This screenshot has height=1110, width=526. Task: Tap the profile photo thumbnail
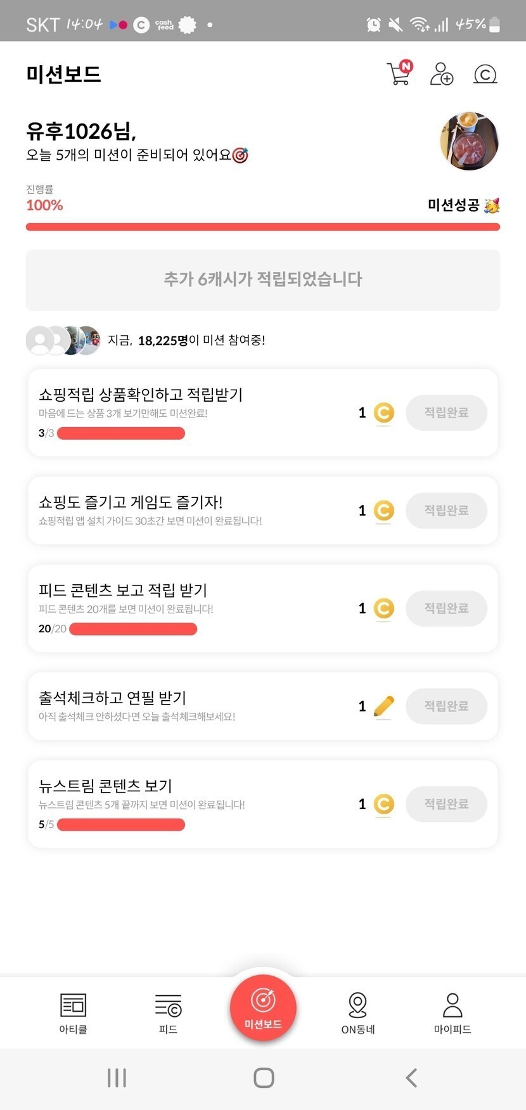[x=469, y=141]
